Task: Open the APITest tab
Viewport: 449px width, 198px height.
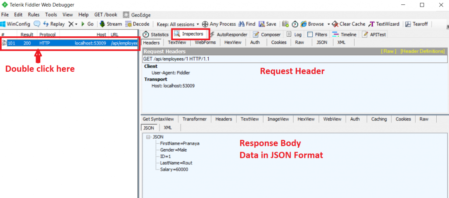Action: (x=374, y=35)
